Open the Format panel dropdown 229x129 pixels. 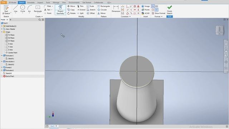(x=159, y=16)
